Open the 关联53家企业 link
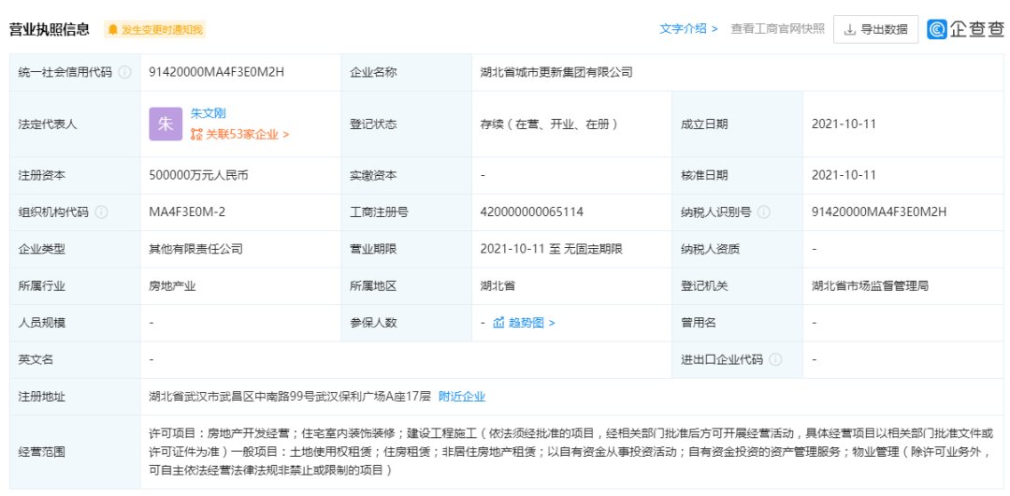Screen dimensions: 1010x496 point(247,135)
